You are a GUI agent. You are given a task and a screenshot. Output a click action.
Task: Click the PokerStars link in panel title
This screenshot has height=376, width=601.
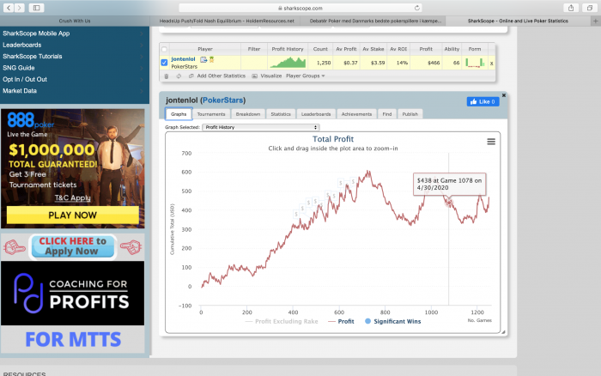(x=222, y=100)
